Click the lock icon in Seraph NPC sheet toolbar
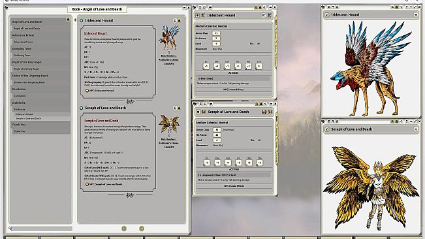The width and height of the screenshot is (425, 239). 260,104
